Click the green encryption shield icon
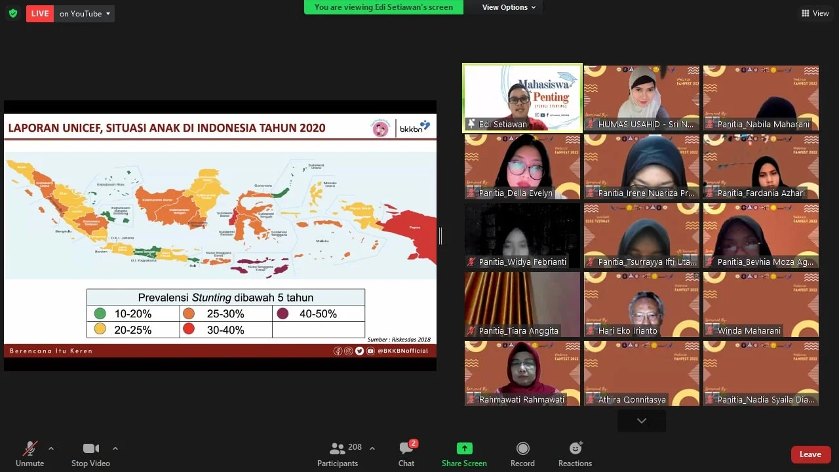The height and width of the screenshot is (472, 839). point(12,13)
